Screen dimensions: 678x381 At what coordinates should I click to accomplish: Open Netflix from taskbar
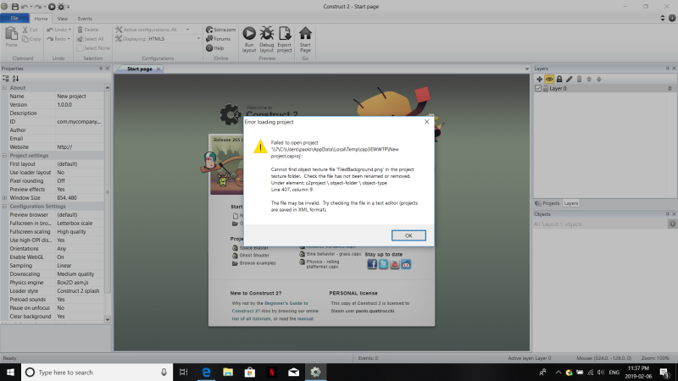tap(271, 372)
